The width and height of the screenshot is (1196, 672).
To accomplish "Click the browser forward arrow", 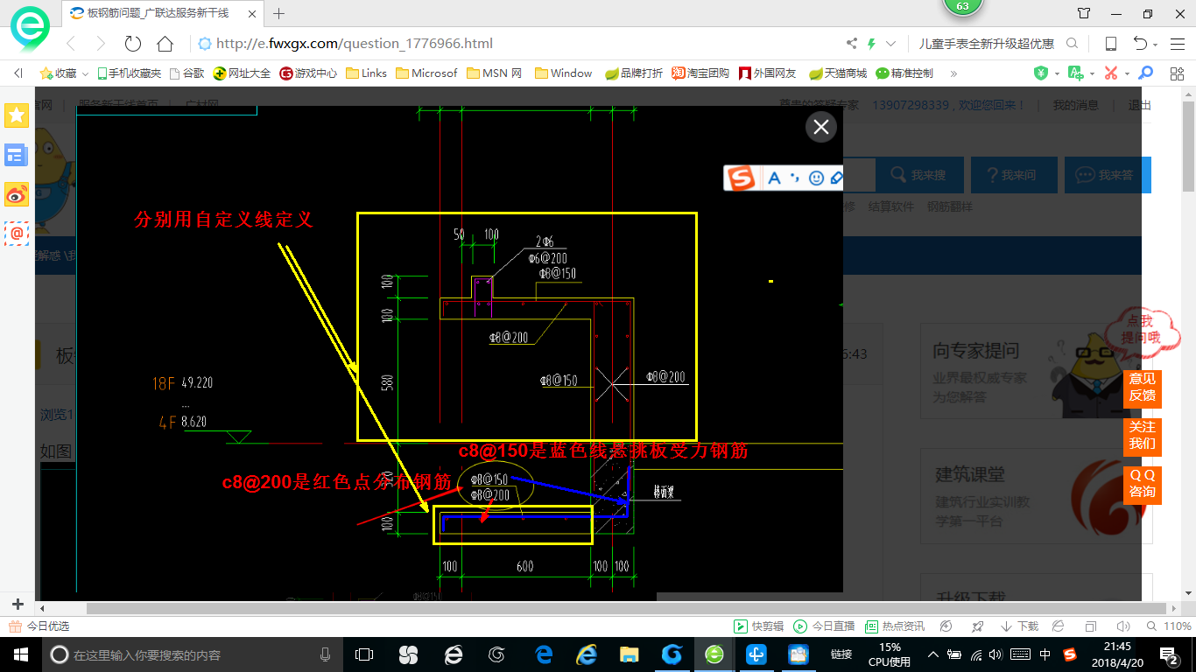I will pyautogui.click(x=101, y=44).
